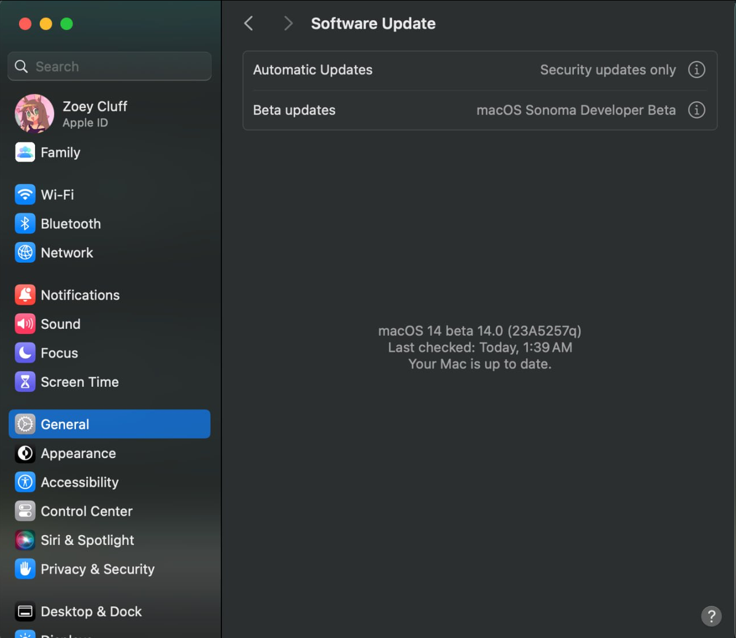Select the Bluetooth sidebar icon
This screenshot has width=736, height=638.
(x=25, y=224)
